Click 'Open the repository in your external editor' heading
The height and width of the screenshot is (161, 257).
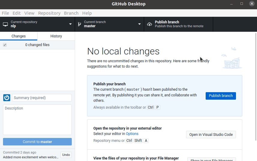pyautogui.click(x=128, y=128)
